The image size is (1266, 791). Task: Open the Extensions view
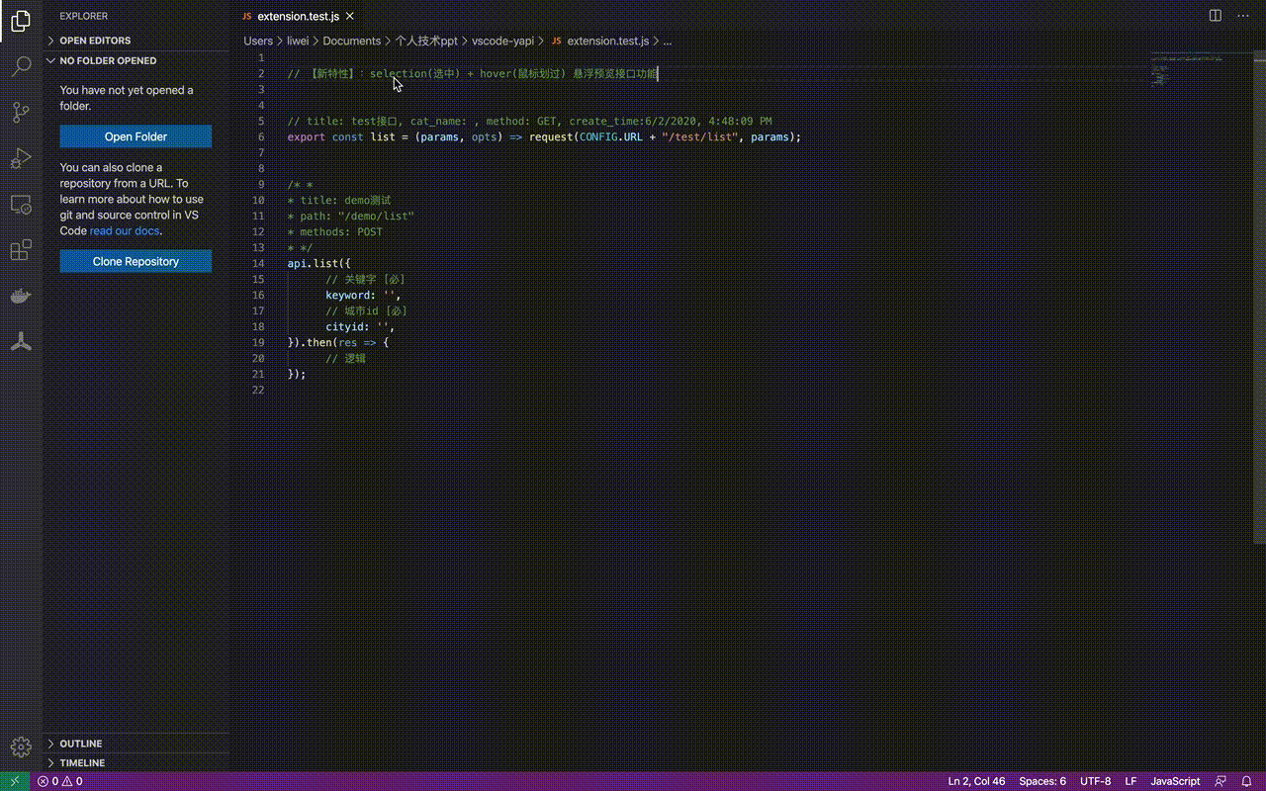click(x=20, y=250)
